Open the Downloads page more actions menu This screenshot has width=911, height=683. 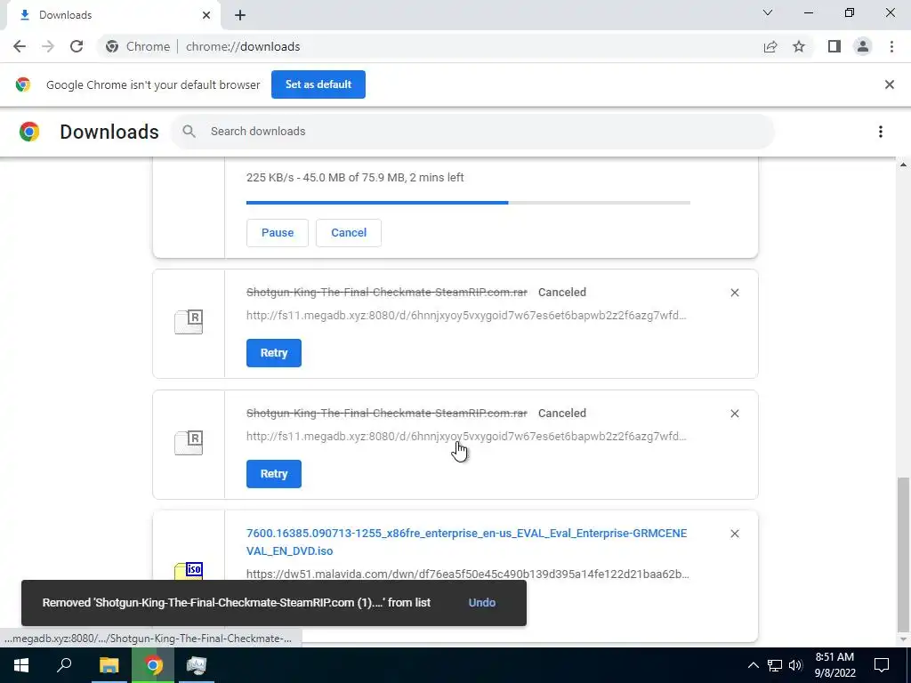click(x=881, y=132)
